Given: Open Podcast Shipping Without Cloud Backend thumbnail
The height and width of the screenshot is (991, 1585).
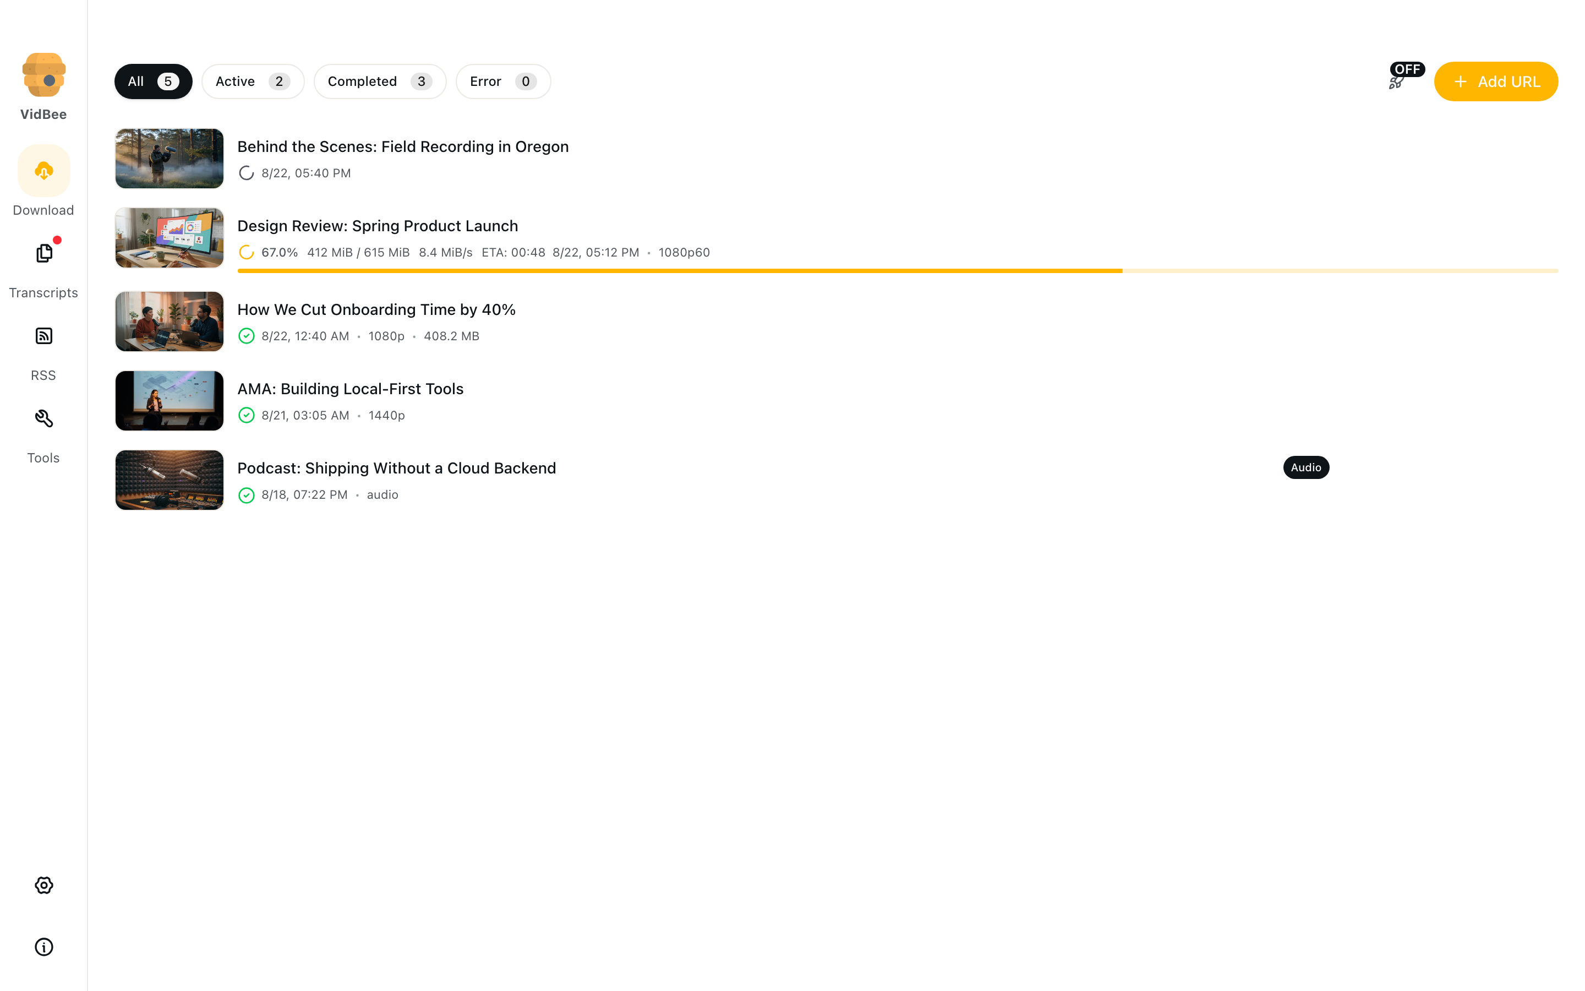Looking at the screenshot, I should pos(170,481).
